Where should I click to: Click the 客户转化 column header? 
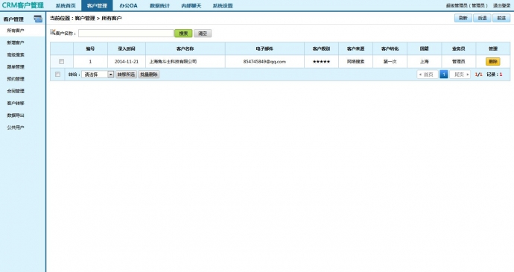390,48
